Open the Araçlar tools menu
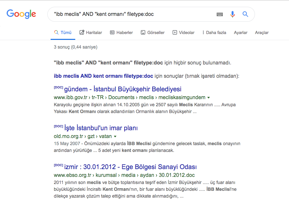The image size is (289, 207). pyautogui.click(x=262, y=33)
